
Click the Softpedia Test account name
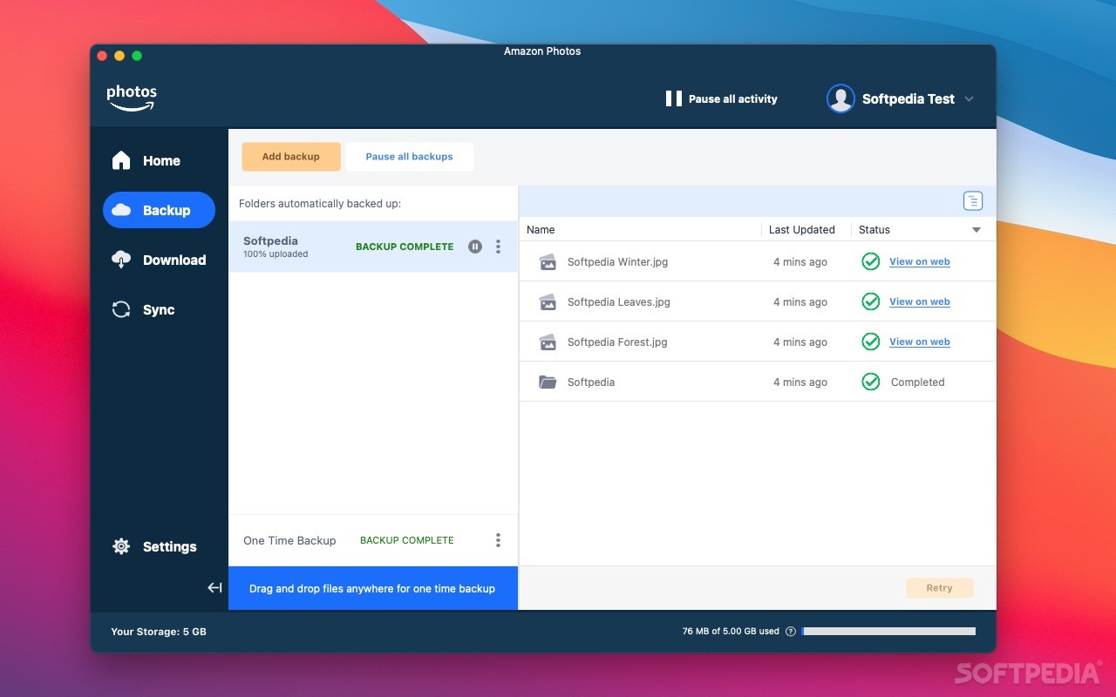908,99
